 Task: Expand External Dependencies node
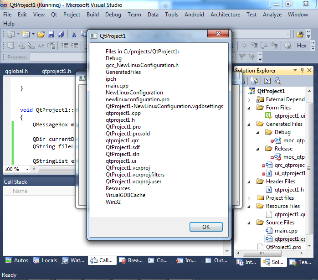[x=249, y=100]
